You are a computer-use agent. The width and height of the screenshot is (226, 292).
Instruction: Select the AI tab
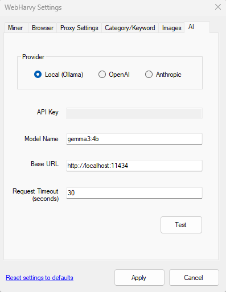197,27
